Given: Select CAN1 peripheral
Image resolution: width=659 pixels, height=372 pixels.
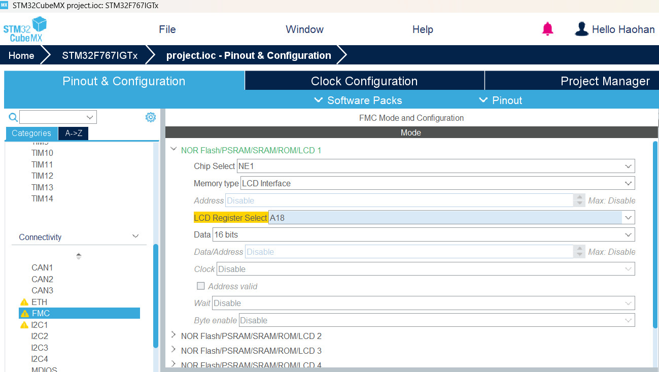Looking at the screenshot, I should coord(42,267).
